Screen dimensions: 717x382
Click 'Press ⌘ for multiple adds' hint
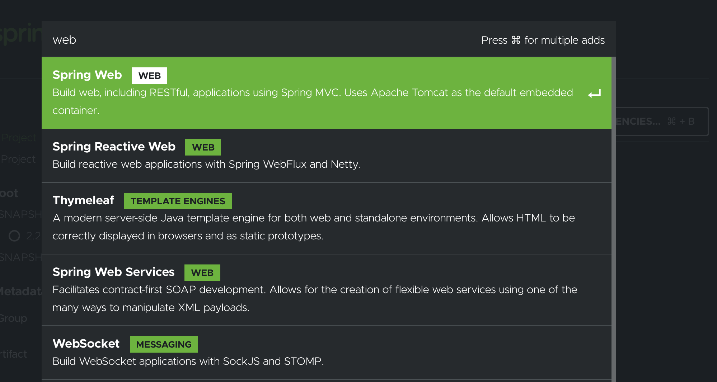[543, 40]
